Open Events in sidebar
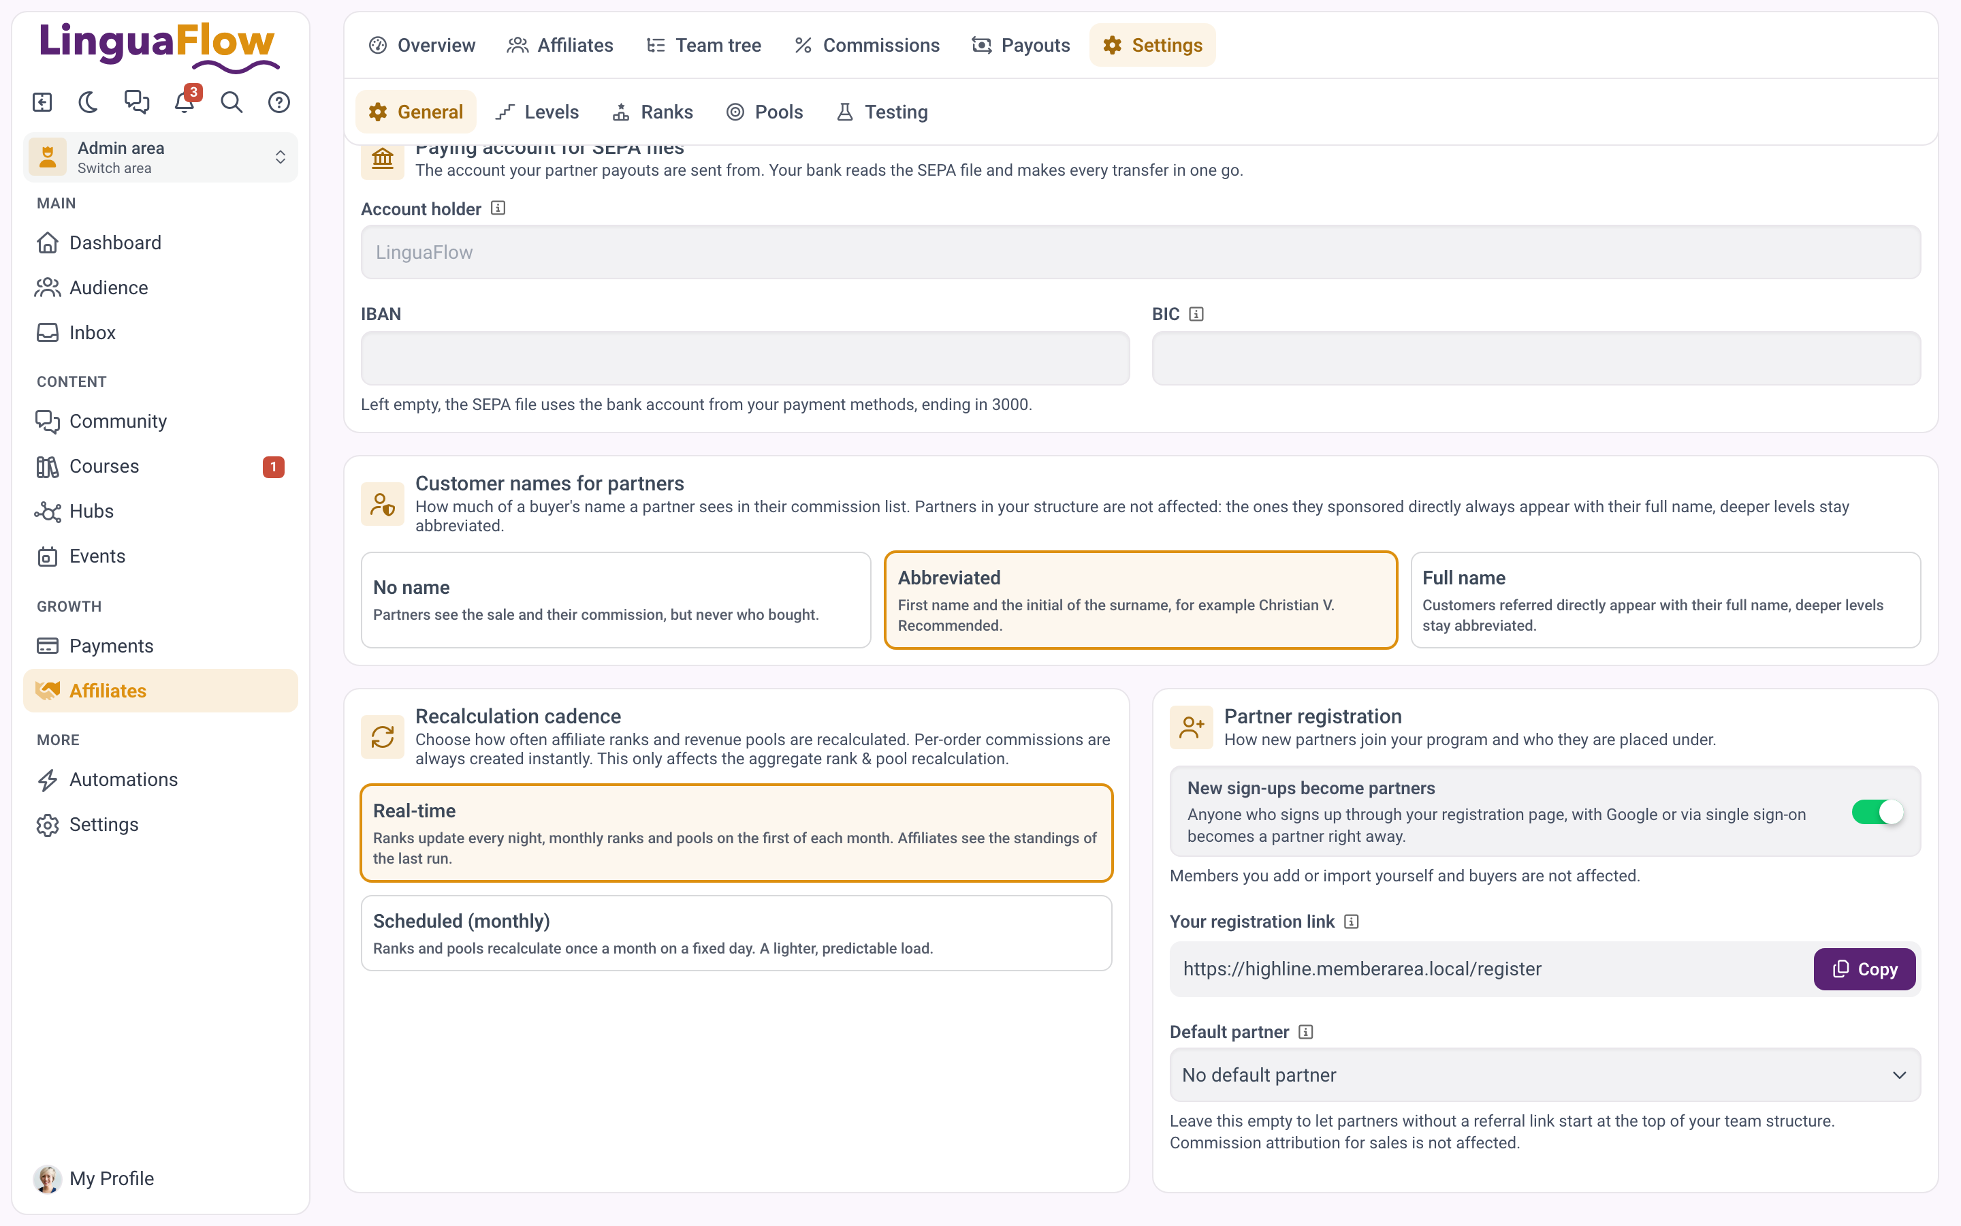 click(x=161, y=556)
